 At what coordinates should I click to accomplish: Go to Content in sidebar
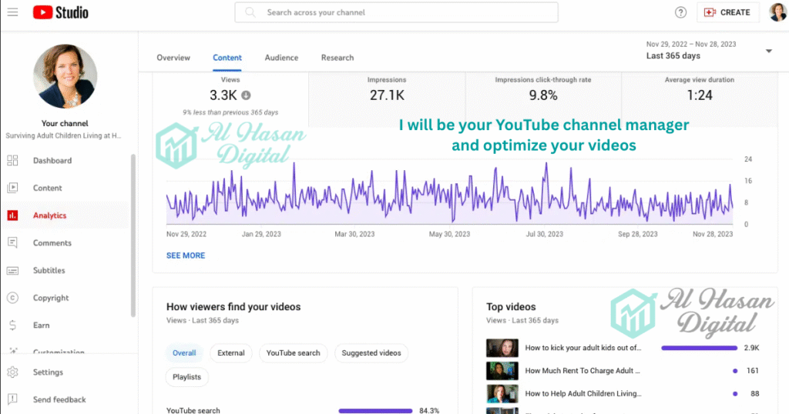click(47, 188)
